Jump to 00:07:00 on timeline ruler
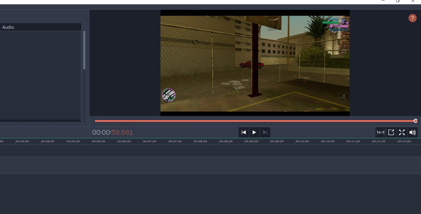This screenshot has width=421, height=214. point(149,141)
